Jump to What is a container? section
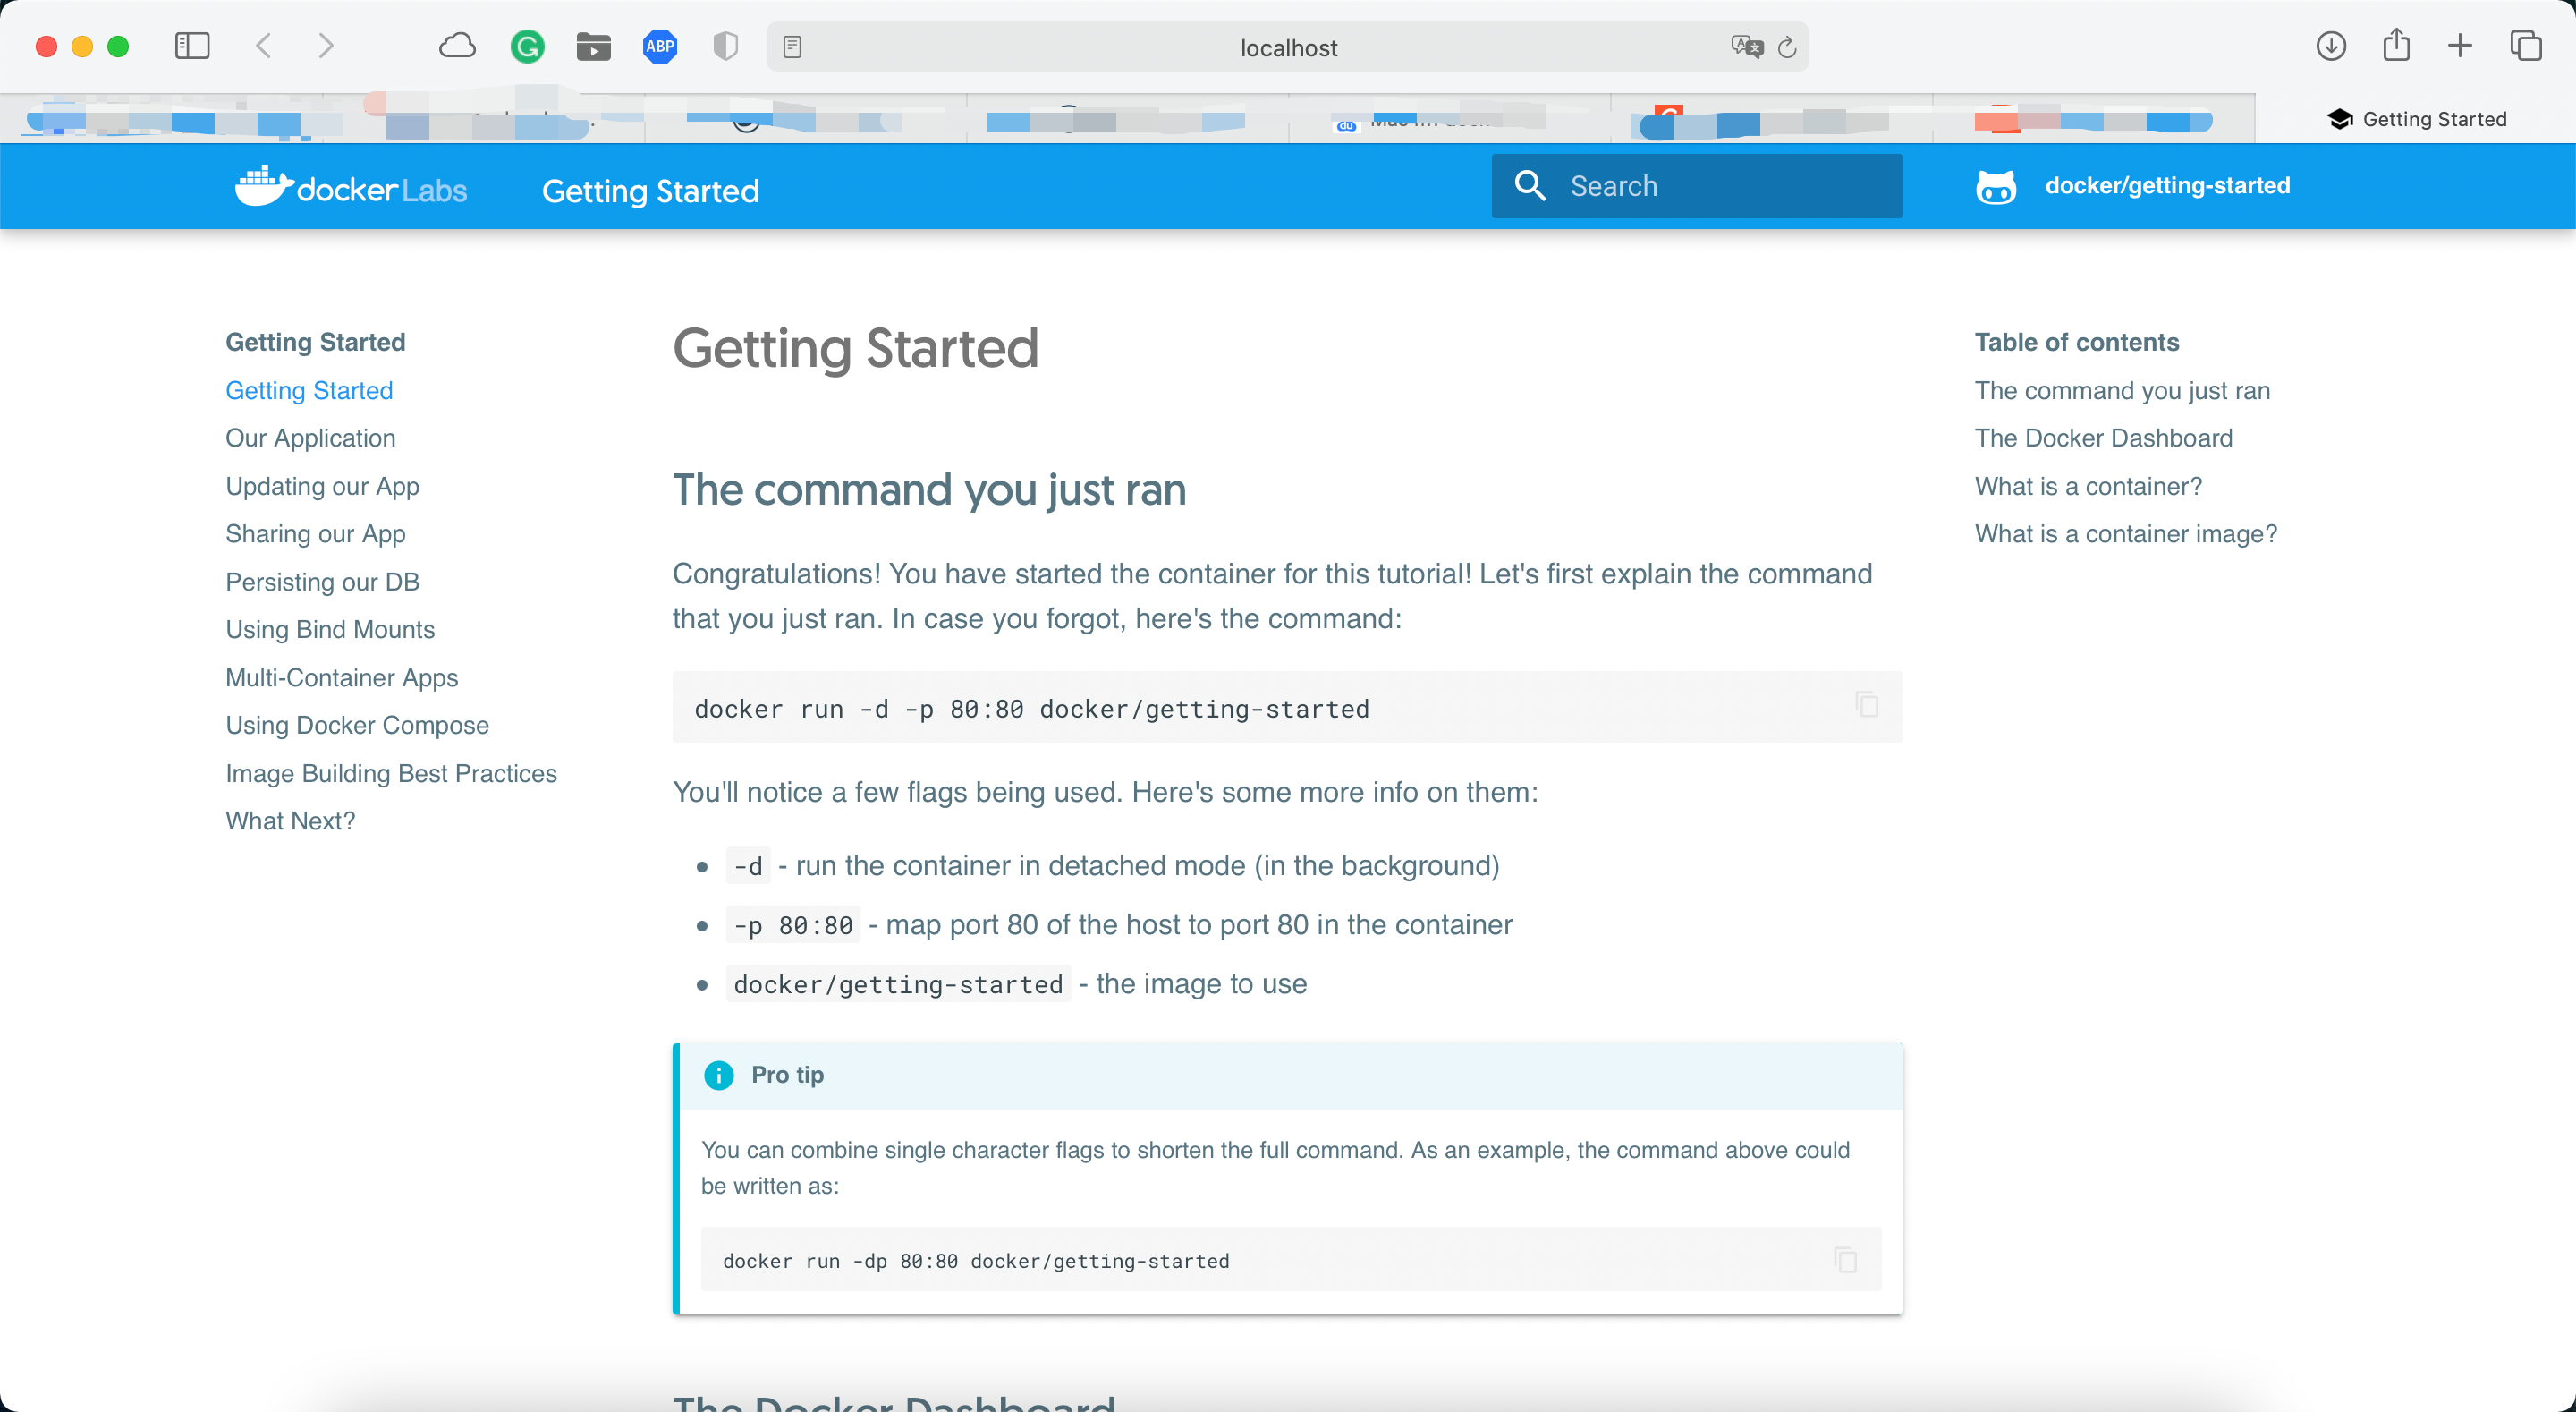2576x1412 pixels. [x=2088, y=487]
